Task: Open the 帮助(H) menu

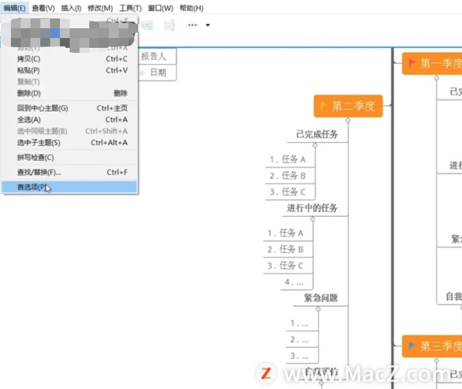Action: click(191, 8)
